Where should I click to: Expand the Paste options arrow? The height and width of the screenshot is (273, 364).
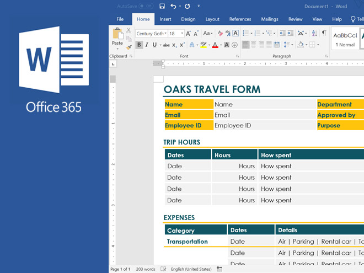(x=117, y=49)
